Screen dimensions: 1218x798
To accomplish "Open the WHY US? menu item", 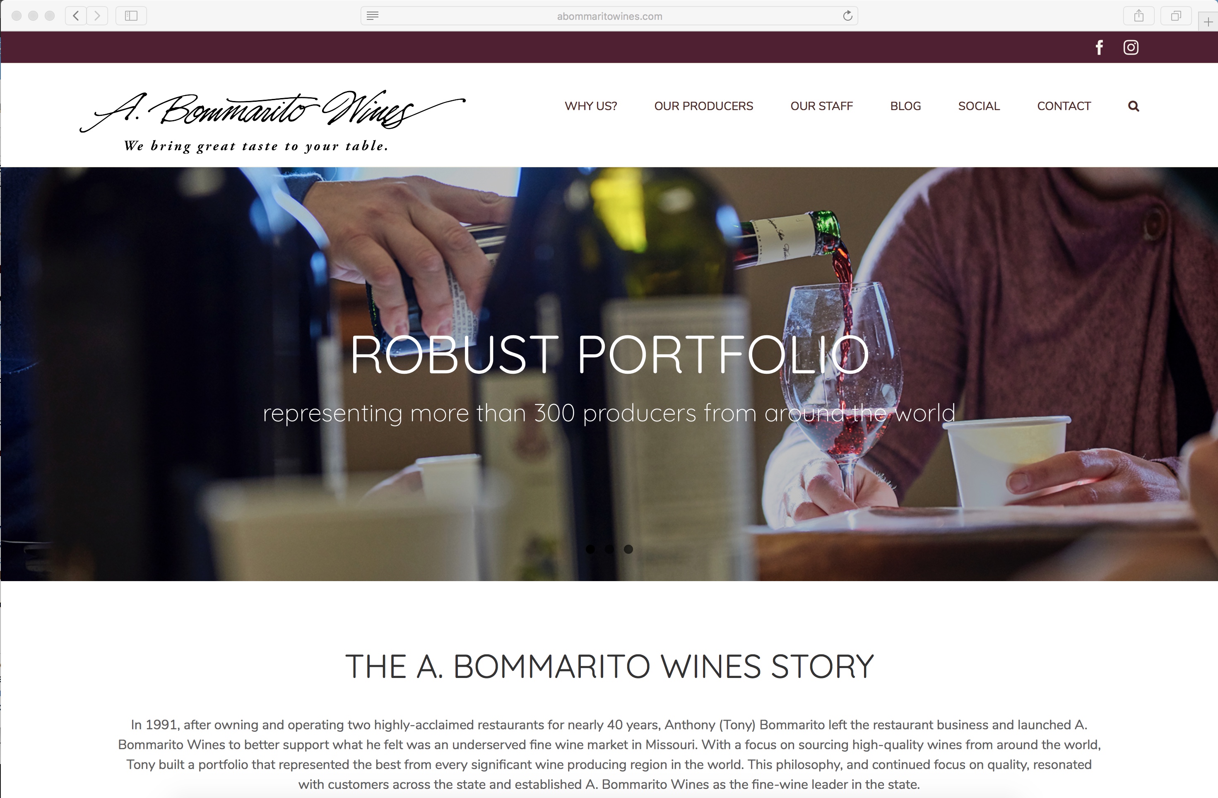I will (590, 106).
